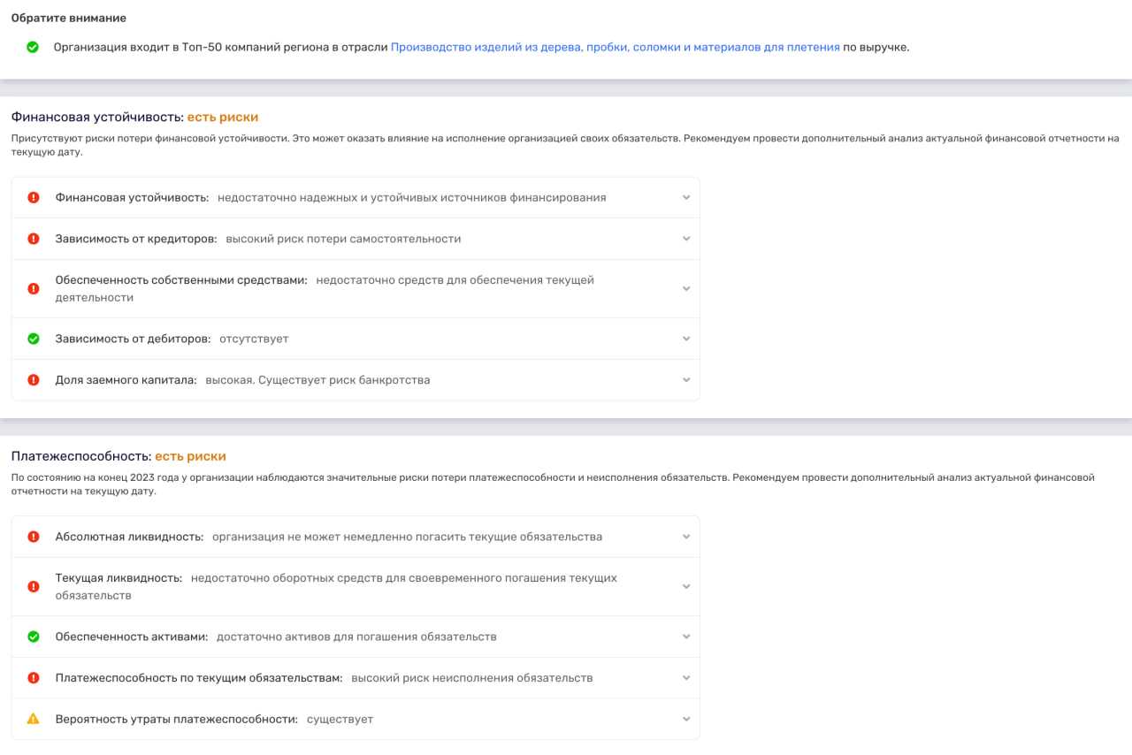Image resolution: width=1132 pixels, height=755 pixels.
Task: Open the Производство изделий из дерева industry link
Action: click(615, 47)
